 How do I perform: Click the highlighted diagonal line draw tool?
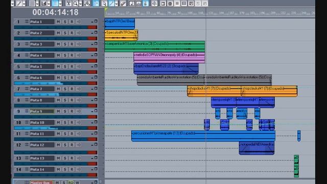[x=111, y=4]
